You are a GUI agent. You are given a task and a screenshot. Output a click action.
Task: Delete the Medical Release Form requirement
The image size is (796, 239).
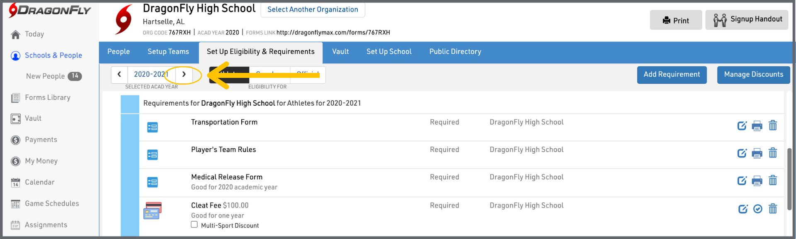773,181
